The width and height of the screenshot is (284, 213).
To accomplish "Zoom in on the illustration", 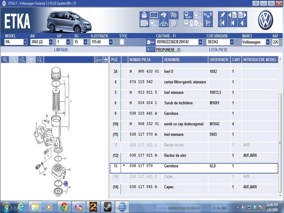I will click(x=5, y=60).
